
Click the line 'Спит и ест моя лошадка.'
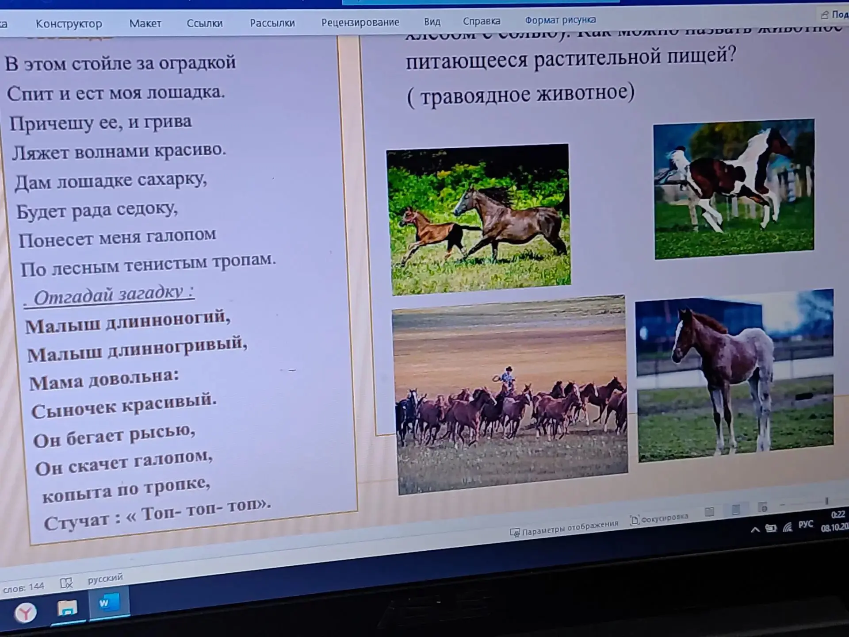[116, 93]
